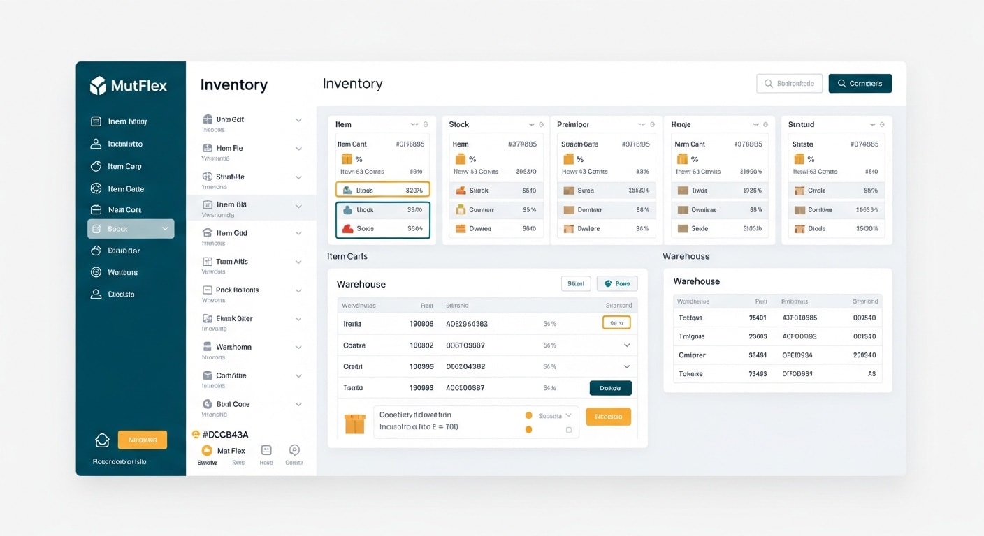This screenshot has height=536, width=984.
Task: Open the Woitbors target icon
Action: [x=96, y=272]
